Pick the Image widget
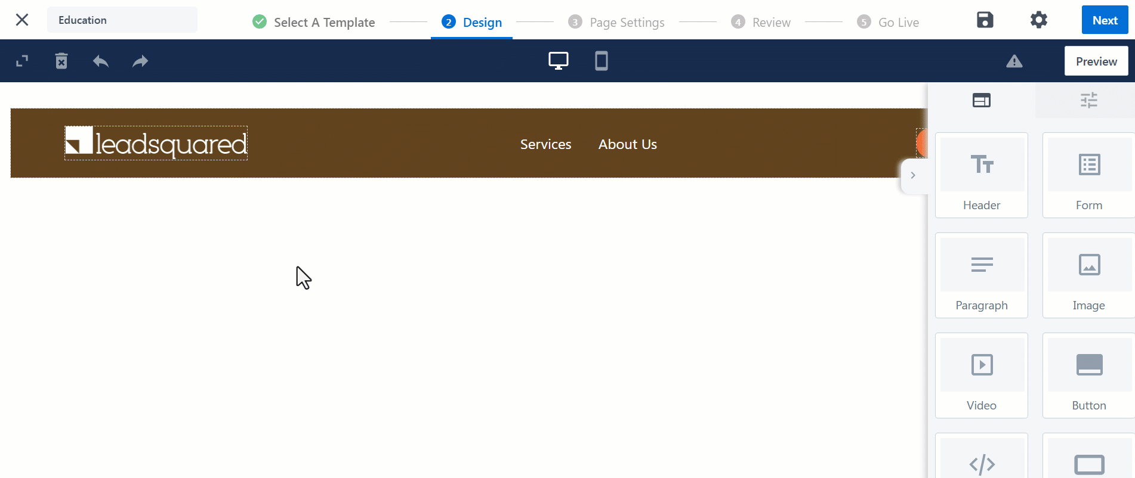This screenshot has width=1135, height=478. (1089, 275)
